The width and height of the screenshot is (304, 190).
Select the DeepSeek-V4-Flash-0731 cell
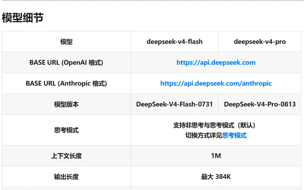pos(175,104)
